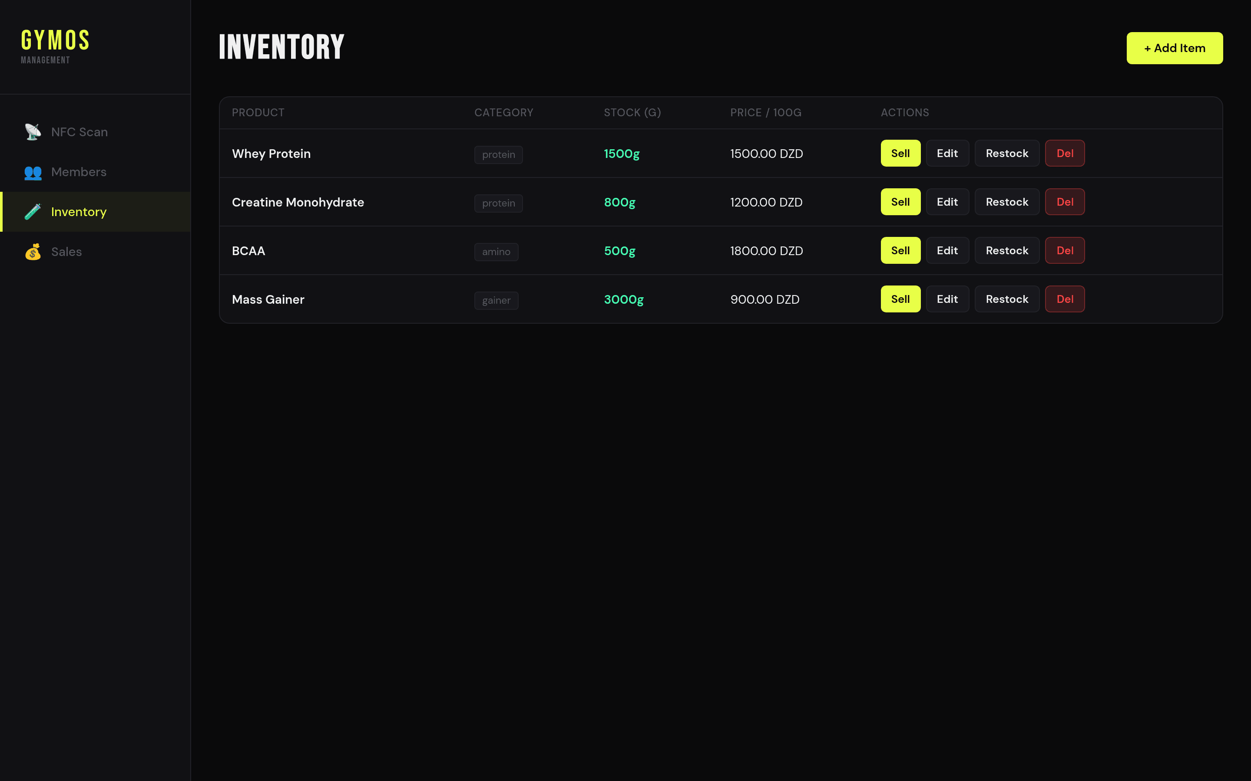Click the PRICE / 100G column header
Viewport: 1251px width, 781px height.
point(766,113)
